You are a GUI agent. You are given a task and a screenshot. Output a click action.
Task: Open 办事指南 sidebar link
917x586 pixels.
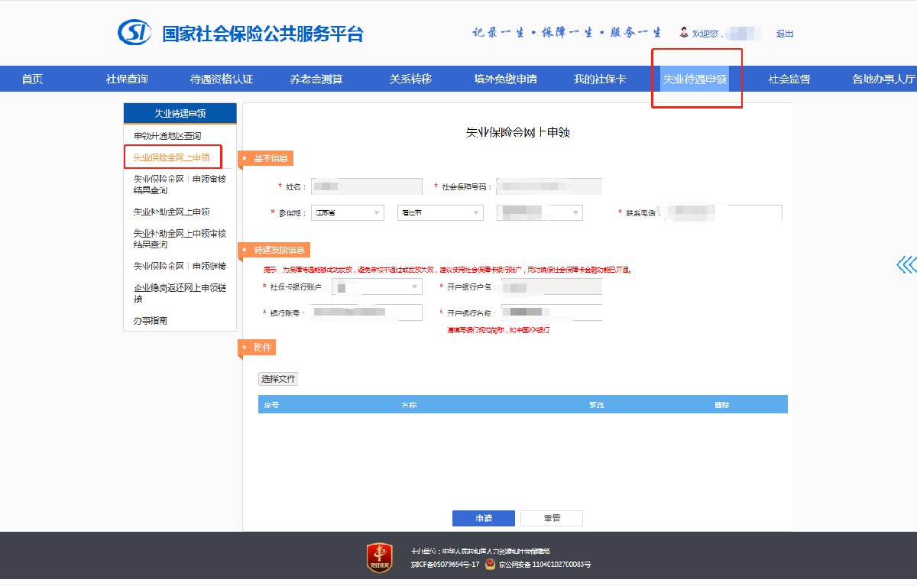coord(151,321)
